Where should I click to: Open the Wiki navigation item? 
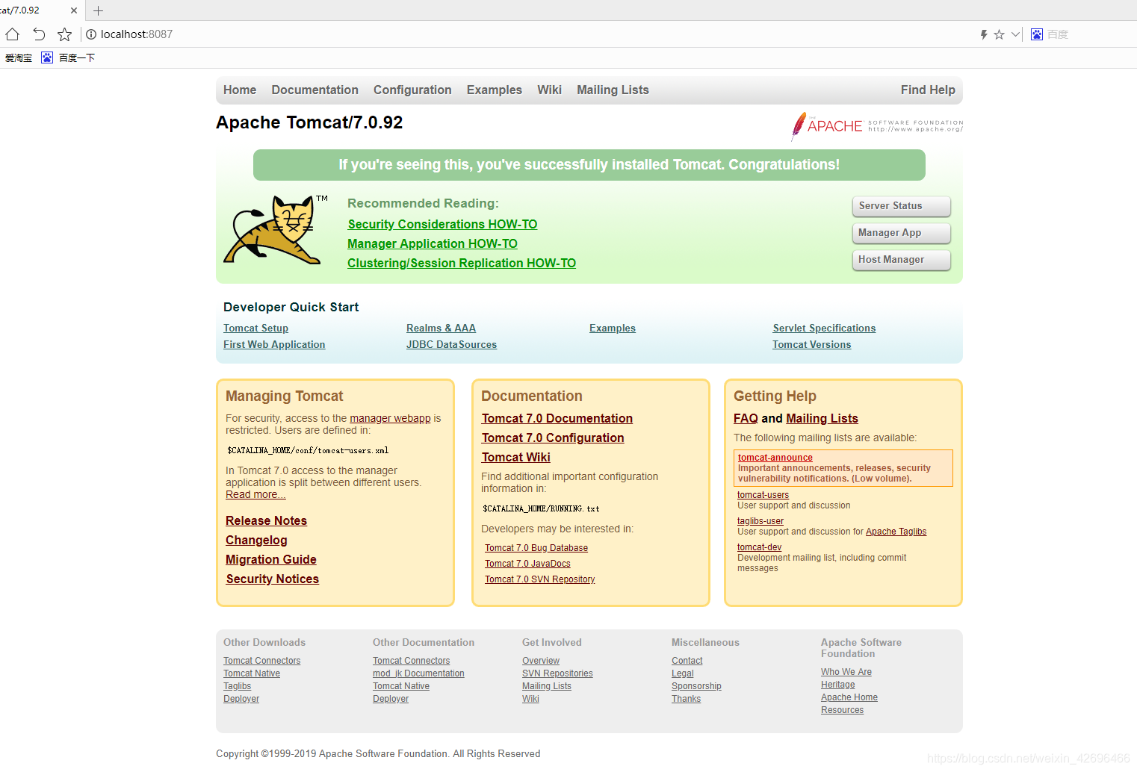(x=549, y=90)
